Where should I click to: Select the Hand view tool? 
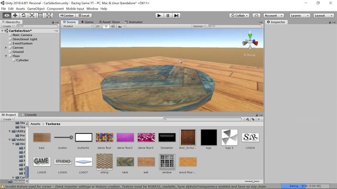(7, 15)
